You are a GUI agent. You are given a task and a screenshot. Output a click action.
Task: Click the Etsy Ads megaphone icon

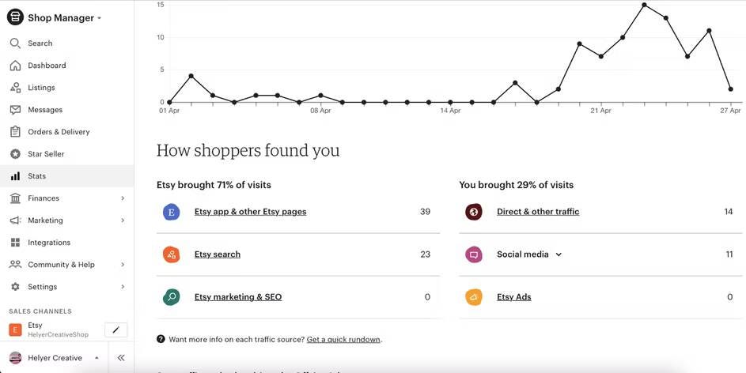coord(474,297)
